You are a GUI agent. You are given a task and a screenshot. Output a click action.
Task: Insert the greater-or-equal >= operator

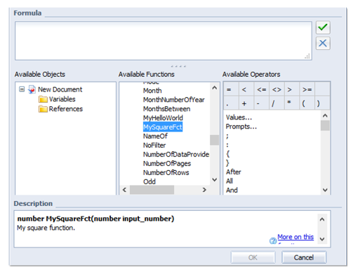pos(307,89)
